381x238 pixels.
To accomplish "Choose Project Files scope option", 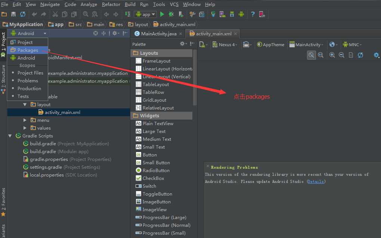I will (28, 73).
